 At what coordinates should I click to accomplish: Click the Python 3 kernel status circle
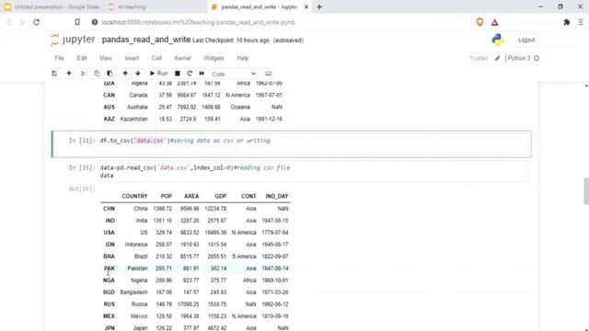click(537, 58)
